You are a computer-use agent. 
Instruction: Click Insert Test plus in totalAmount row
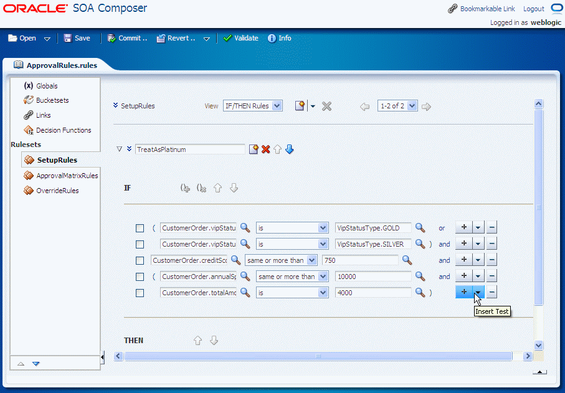tap(464, 292)
